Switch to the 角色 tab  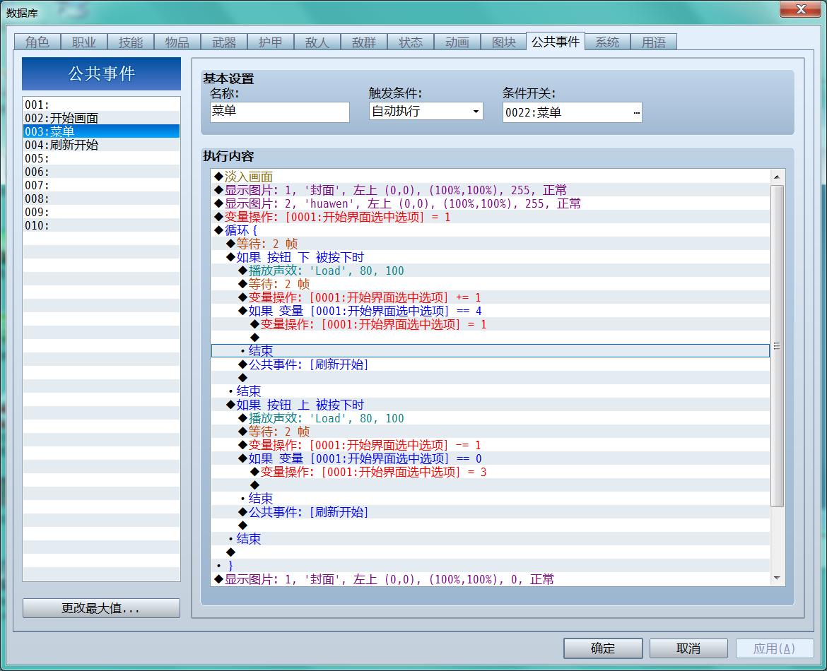[x=37, y=42]
